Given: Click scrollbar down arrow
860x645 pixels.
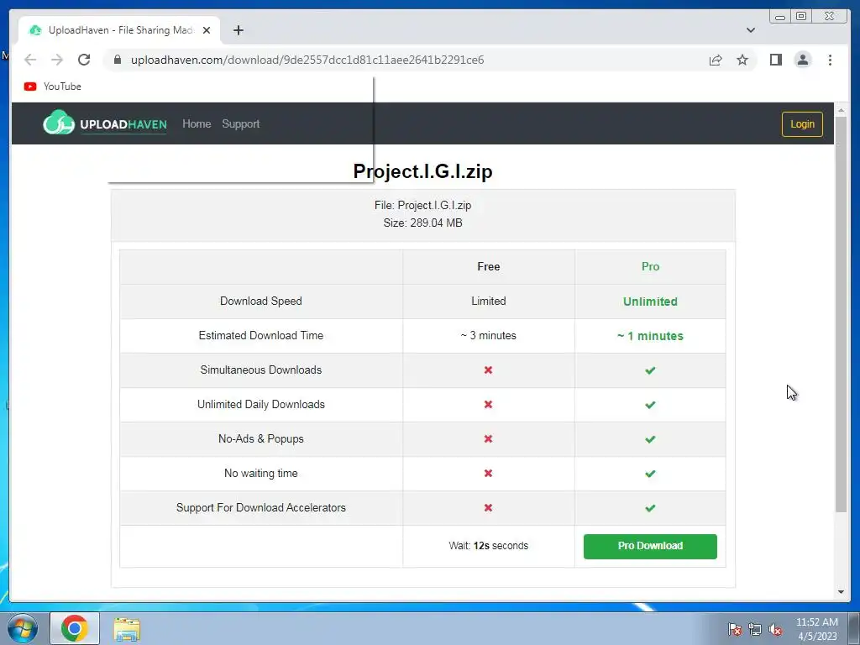Looking at the screenshot, I should (841, 592).
